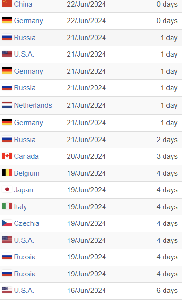This screenshot has height=300, width=182.
Task: Select the 6 days value cell
Action: tap(167, 291)
